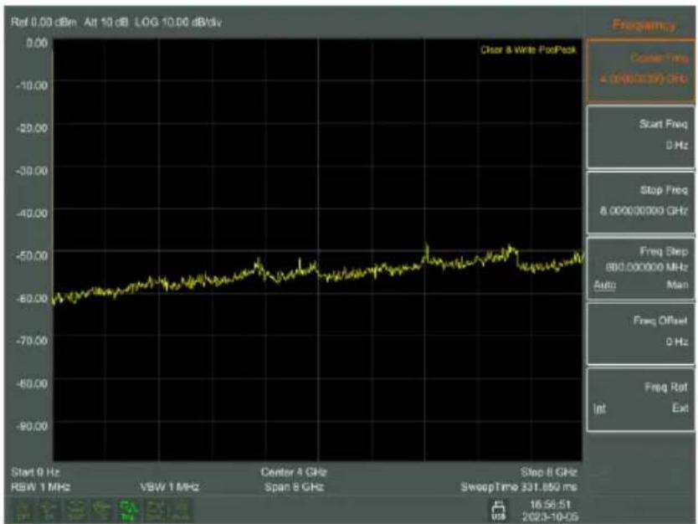Select the Center Freq softkey
The height and width of the screenshot is (524, 698).
tap(640, 70)
